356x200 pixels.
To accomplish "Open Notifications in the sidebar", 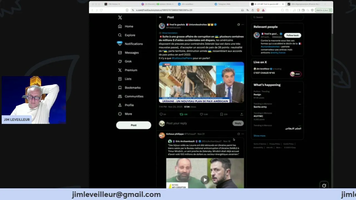I will pos(130,44).
